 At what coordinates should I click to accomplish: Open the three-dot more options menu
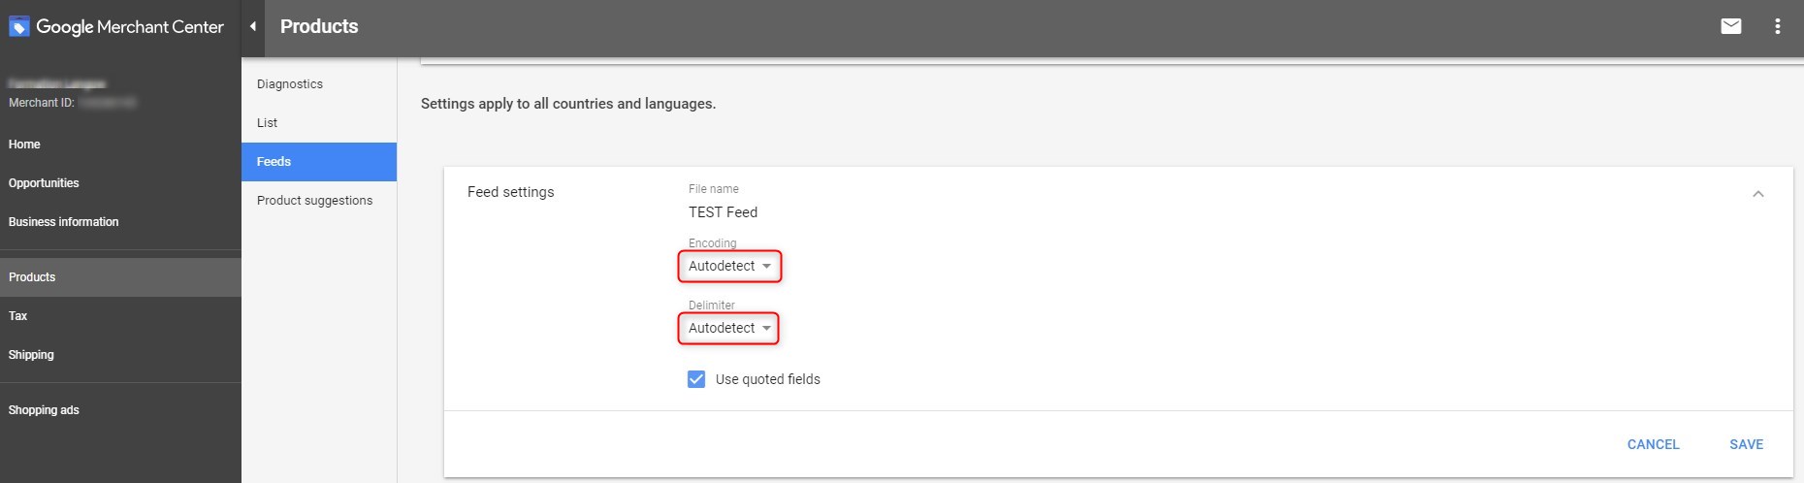coord(1777,27)
